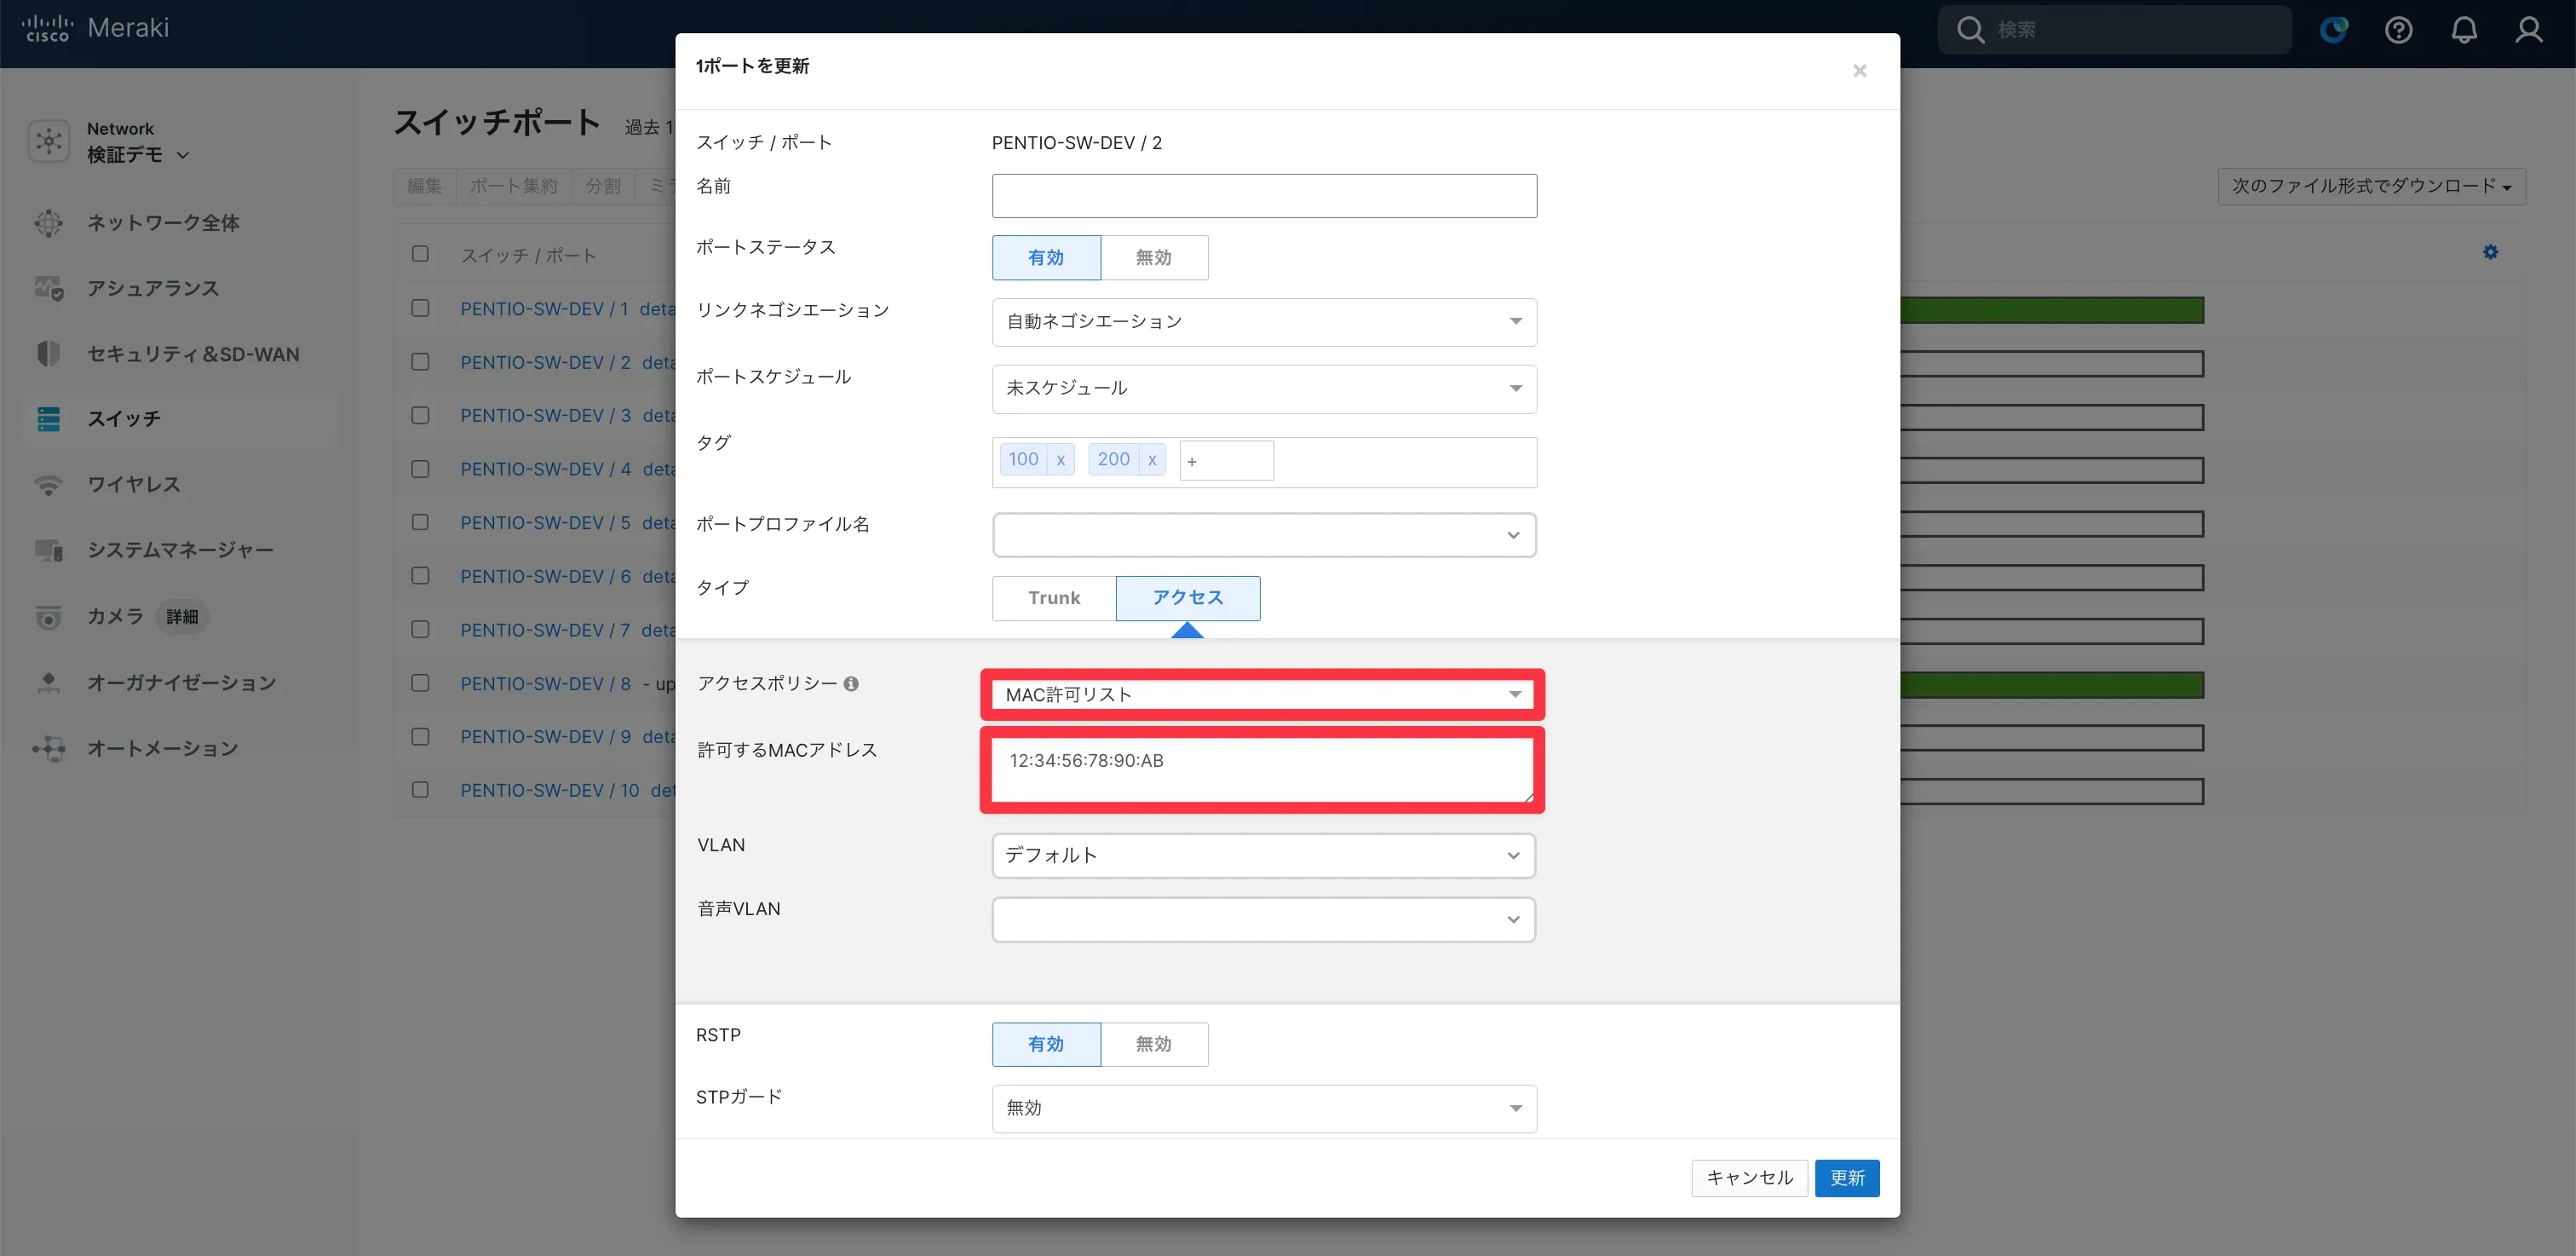This screenshot has width=2576, height=1256.
Task: Open the notifications bell icon
Action: 2464,30
